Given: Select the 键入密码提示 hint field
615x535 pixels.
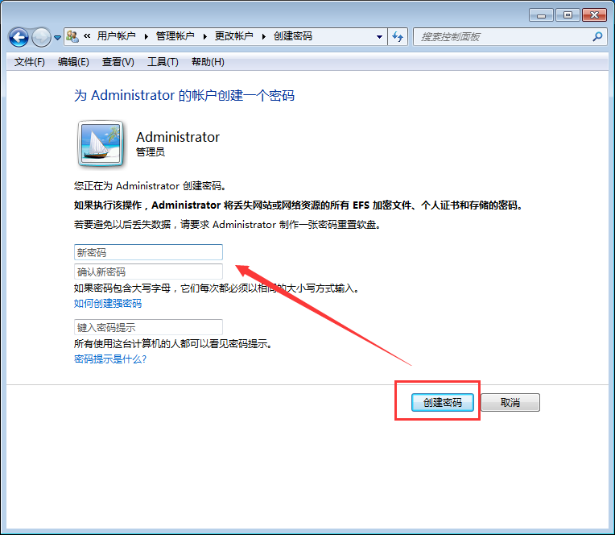Looking at the screenshot, I should point(148,327).
